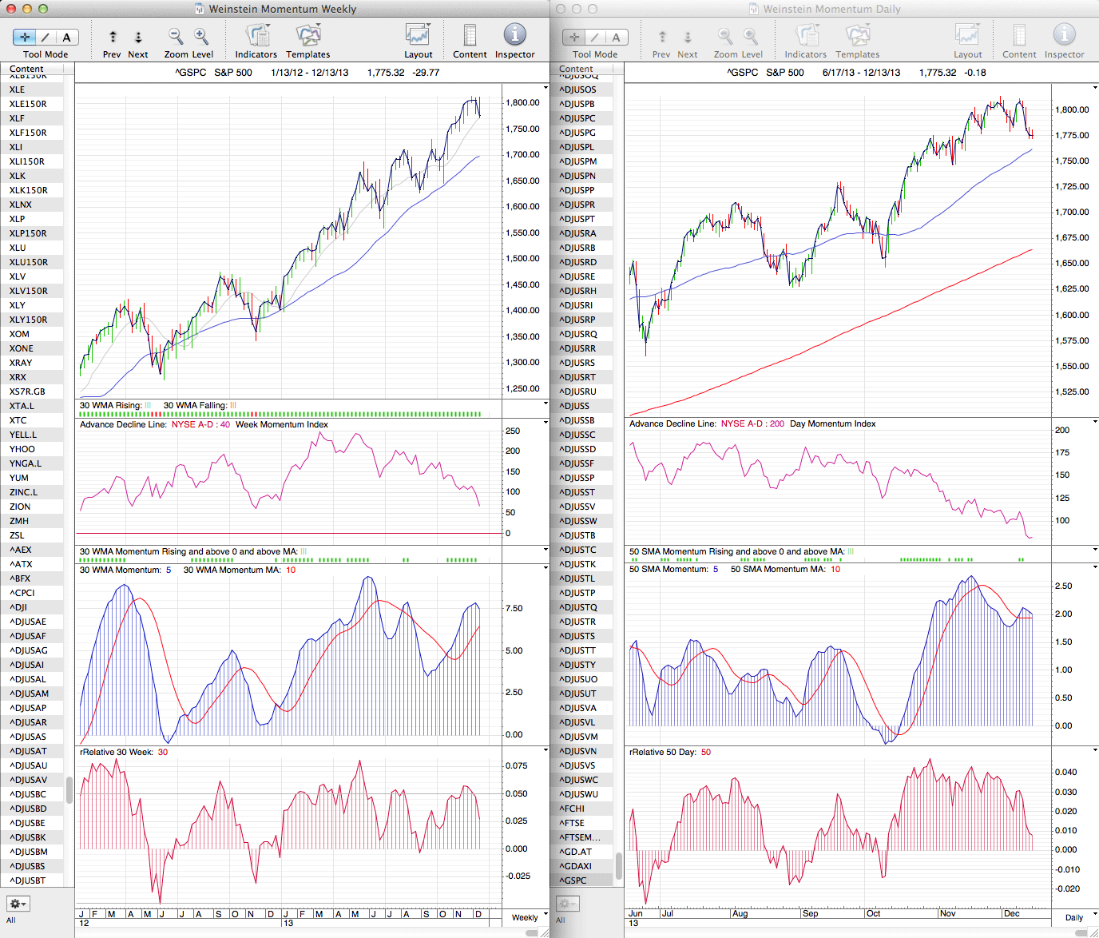Viewport: 1099px width, 938px height.
Task: Open Weekly price chart pane menu arrow
Action: [x=546, y=87]
